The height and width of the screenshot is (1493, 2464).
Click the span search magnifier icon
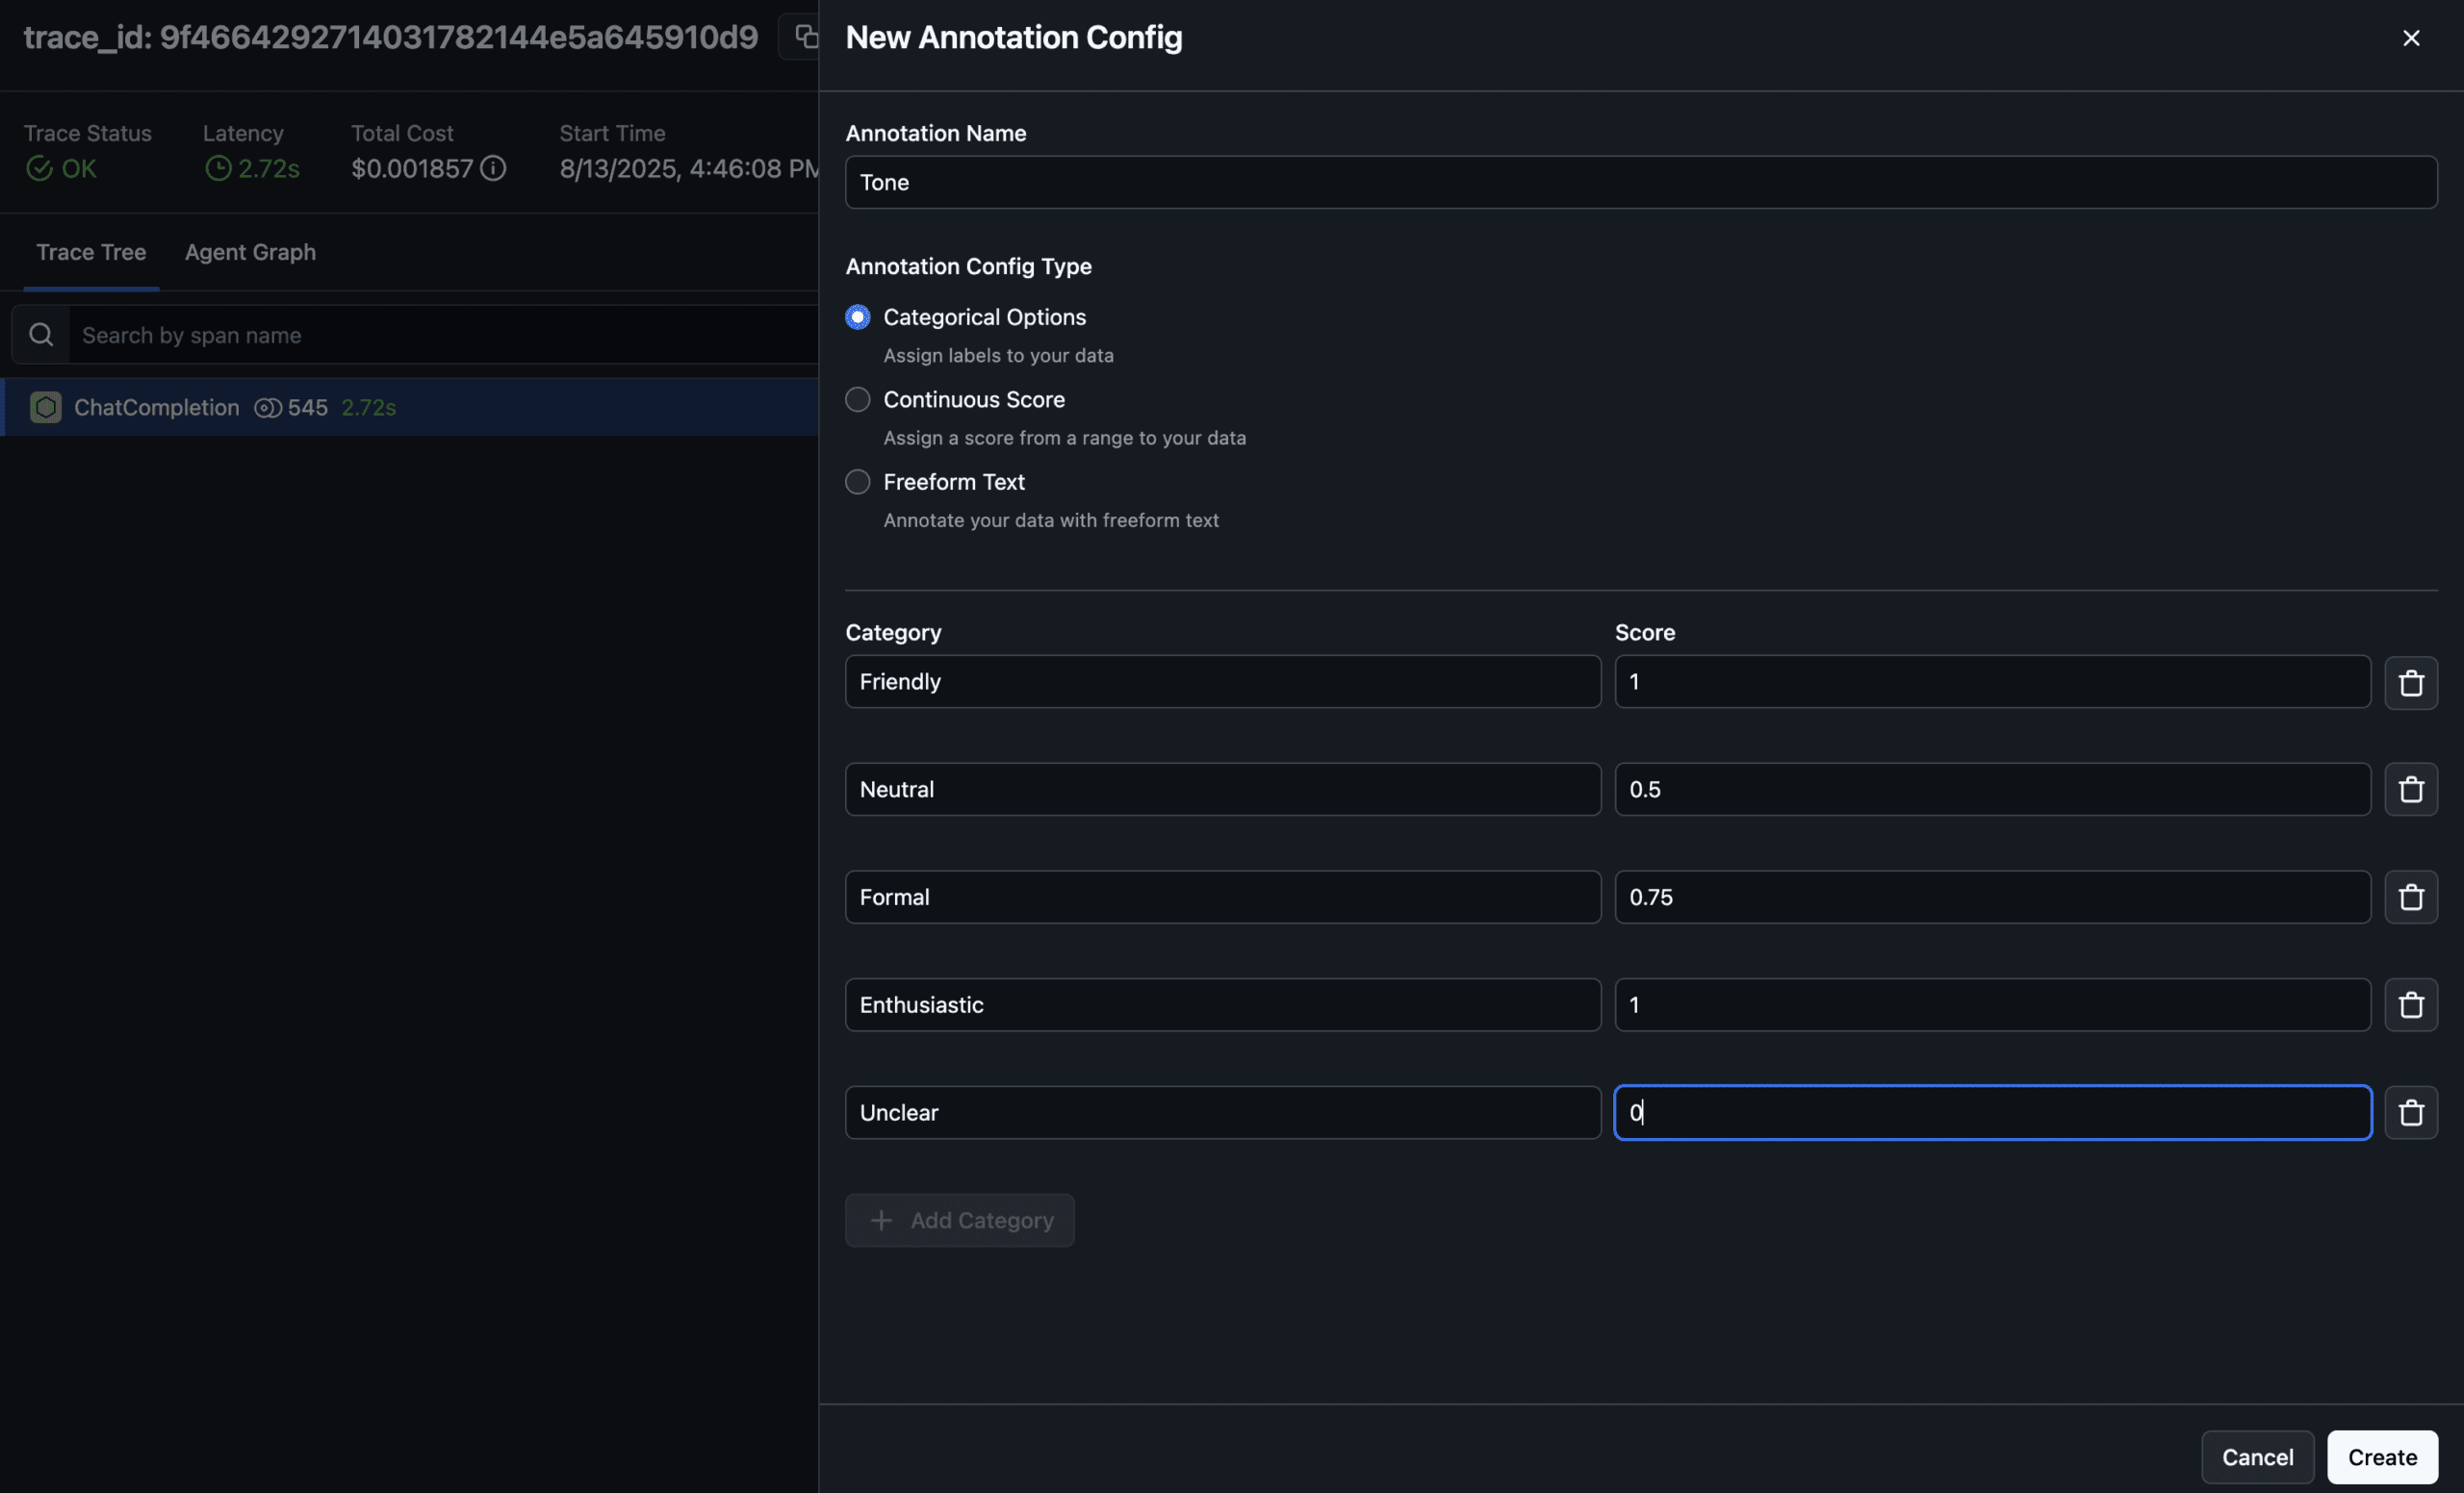tap(41, 335)
